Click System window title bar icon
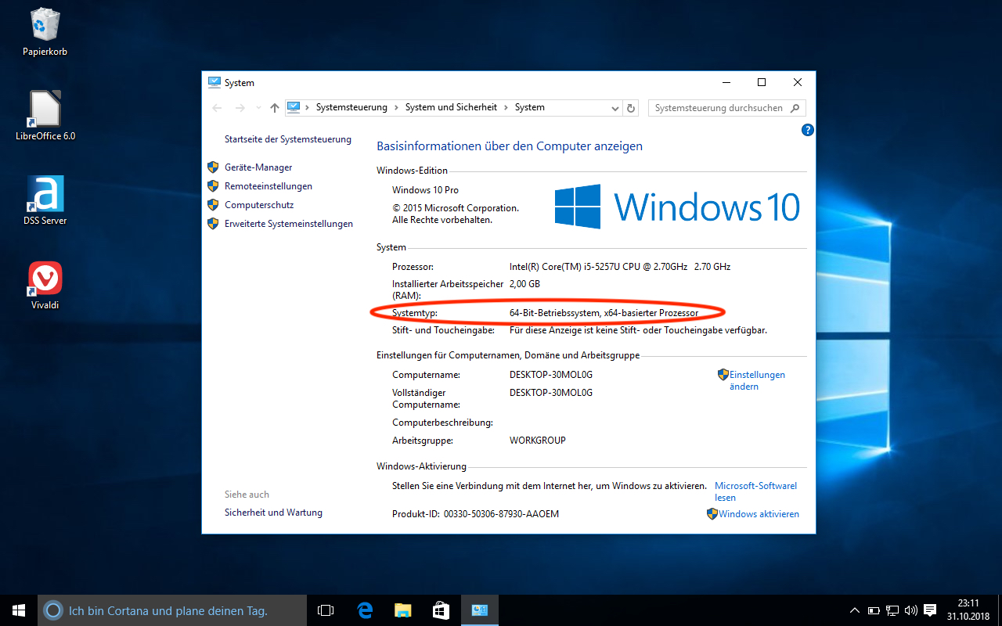This screenshot has width=1002, height=626. [x=214, y=82]
